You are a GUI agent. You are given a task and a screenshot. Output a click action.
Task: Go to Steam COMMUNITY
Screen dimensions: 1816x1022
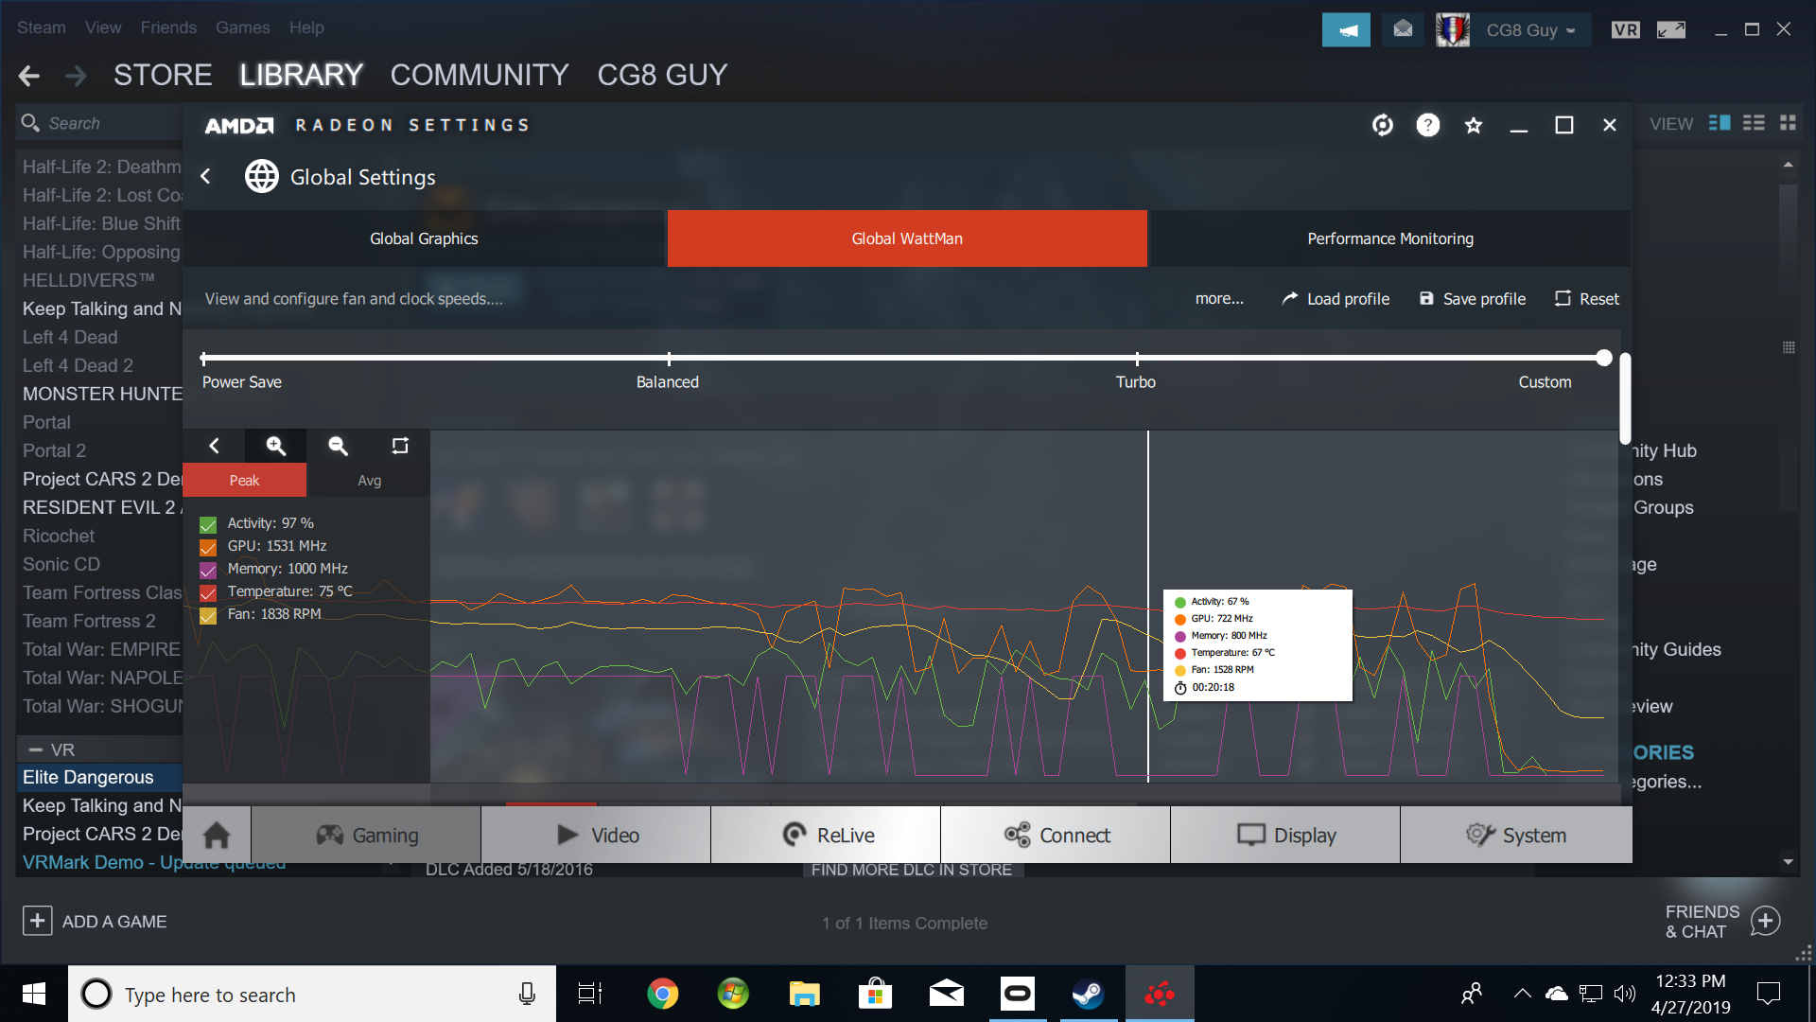coord(480,75)
